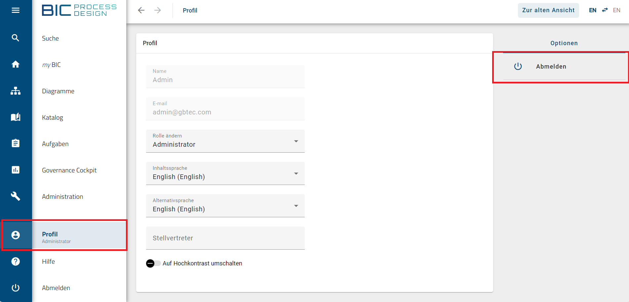Screen dimensions: 629x302
Task: Swap content and alternative language
Action: click(605, 10)
